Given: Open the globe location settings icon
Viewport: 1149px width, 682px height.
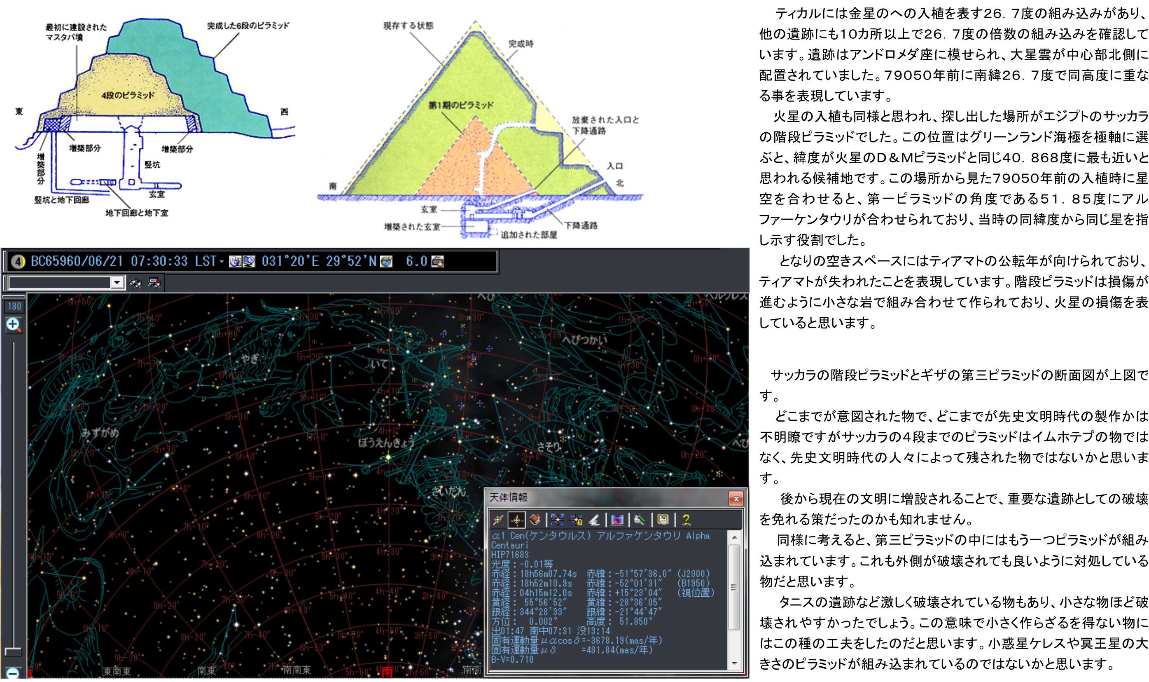Looking at the screenshot, I should 387,262.
